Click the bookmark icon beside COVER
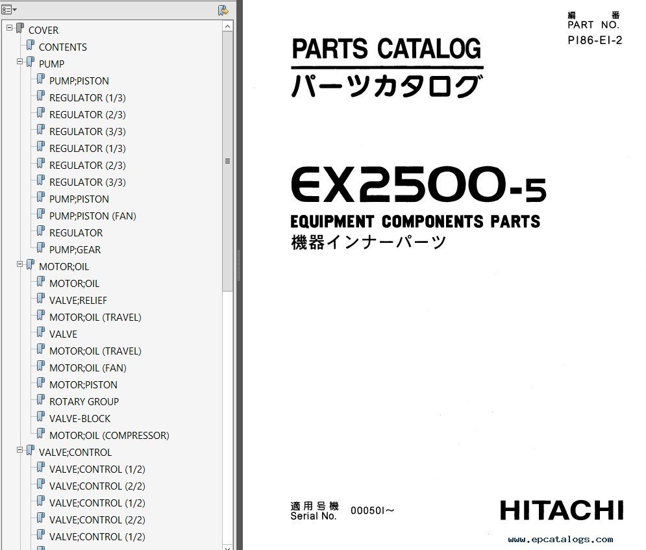This screenshot has width=646, height=550. [19, 29]
